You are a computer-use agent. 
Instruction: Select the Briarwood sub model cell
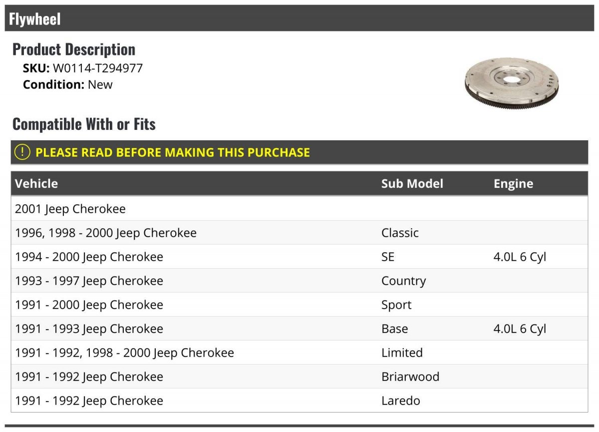point(410,377)
